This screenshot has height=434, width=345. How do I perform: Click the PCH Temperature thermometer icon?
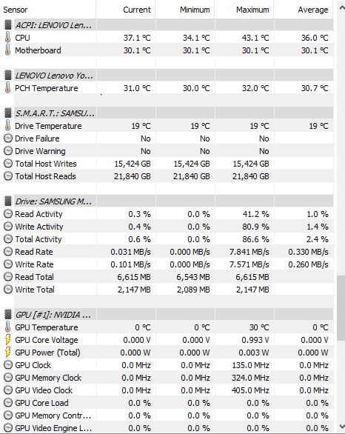coord(7,87)
